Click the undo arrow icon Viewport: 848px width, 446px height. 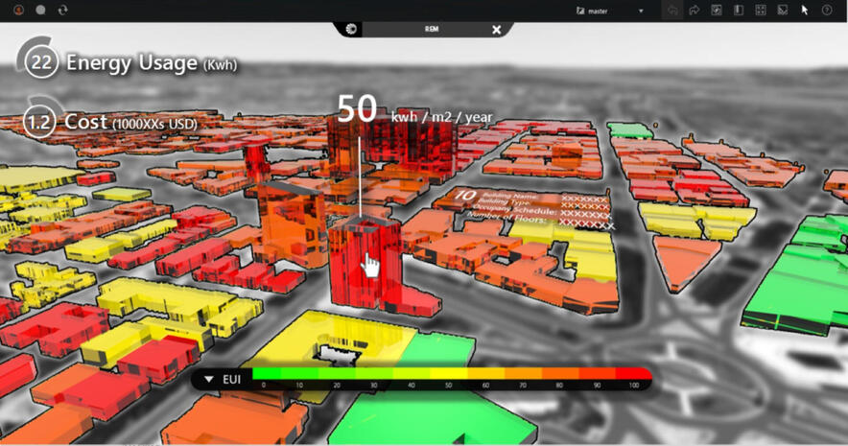(672, 10)
